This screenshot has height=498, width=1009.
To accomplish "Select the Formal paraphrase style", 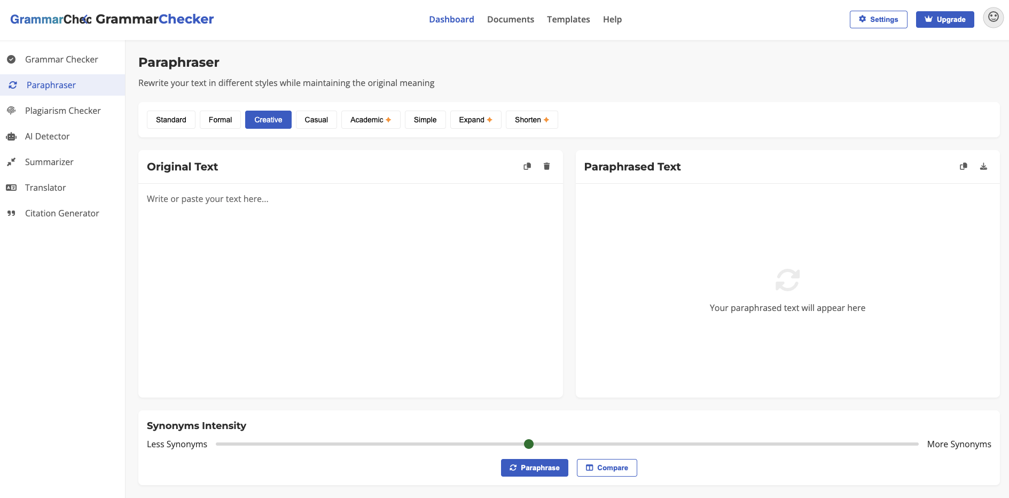I will pos(220,120).
